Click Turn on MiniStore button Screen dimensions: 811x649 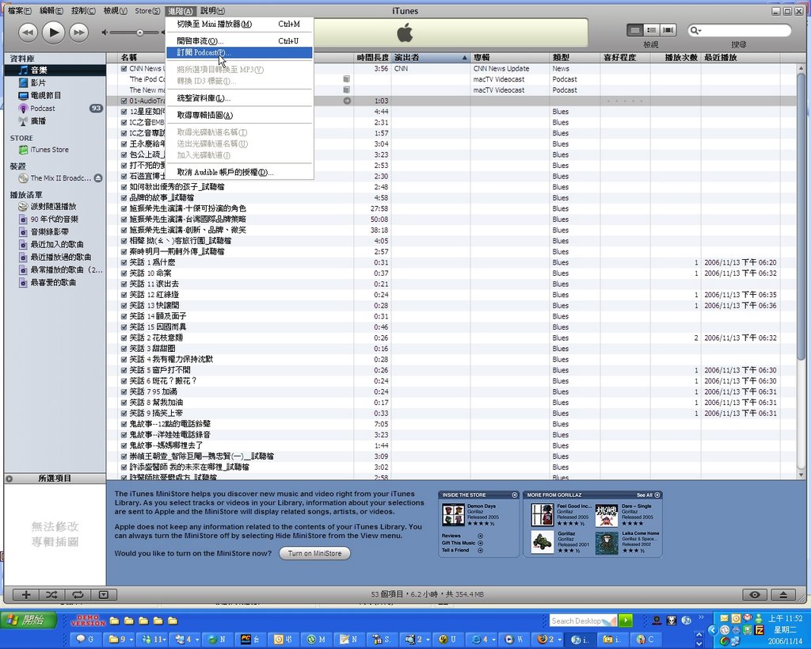tap(314, 553)
